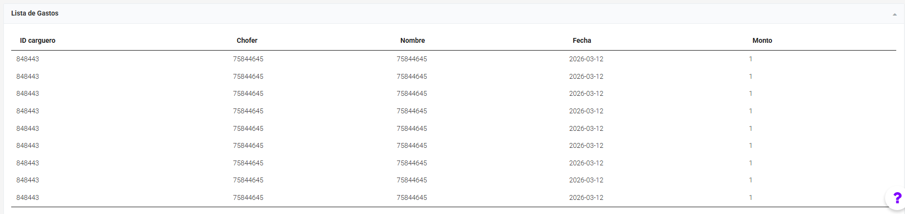Screen dimensions: 905x214
Task: Select the Chofer value in the seventh row
Action: click(x=248, y=163)
